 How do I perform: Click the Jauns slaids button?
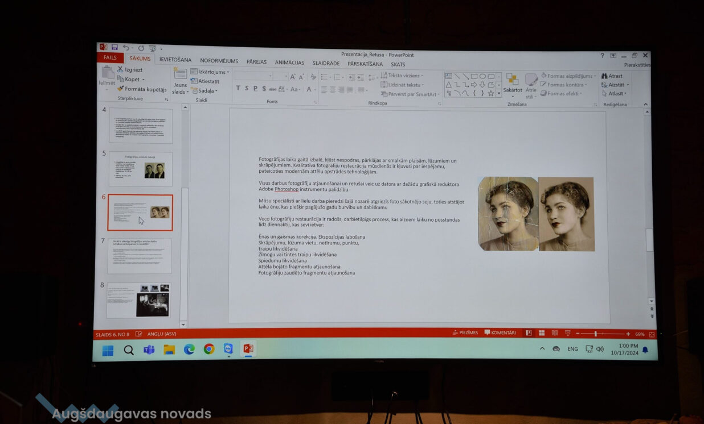click(x=180, y=81)
